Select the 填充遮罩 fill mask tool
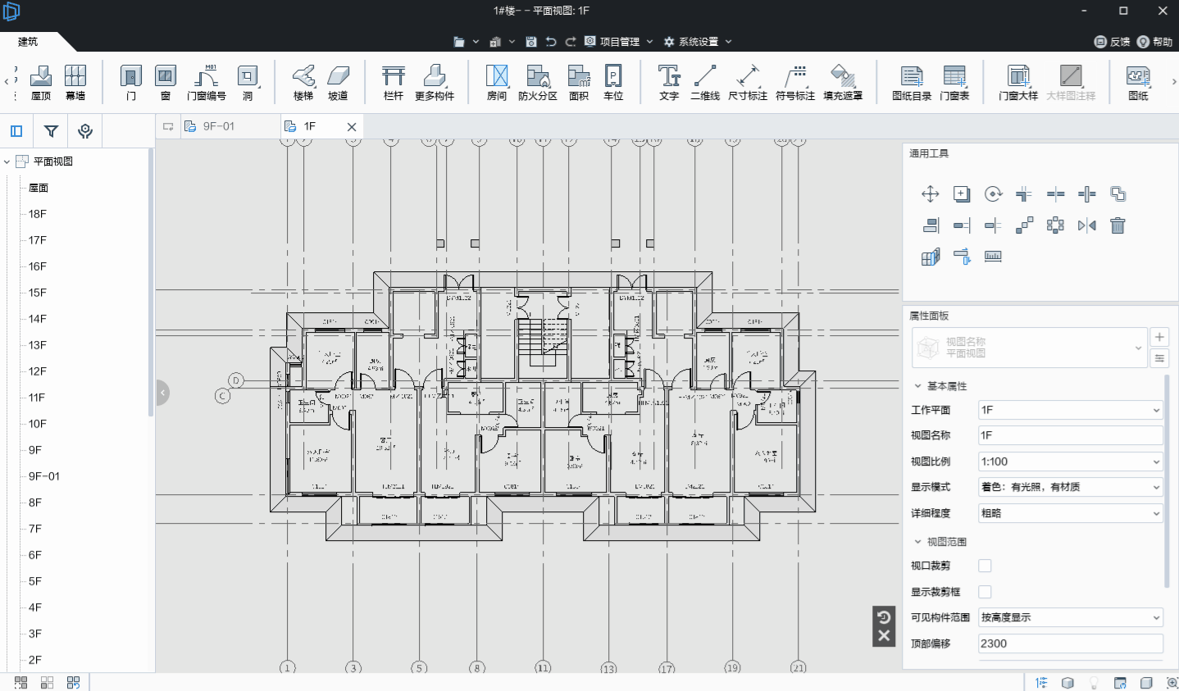Image resolution: width=1179 pixels, height=691 pixels. pos(843,83)
